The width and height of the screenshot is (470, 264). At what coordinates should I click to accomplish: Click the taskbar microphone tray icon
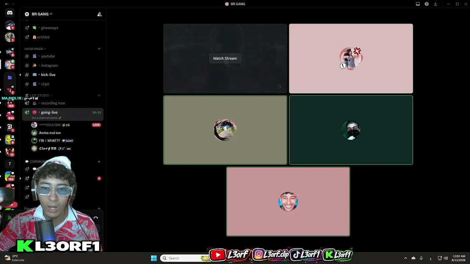tap(421, 258)
